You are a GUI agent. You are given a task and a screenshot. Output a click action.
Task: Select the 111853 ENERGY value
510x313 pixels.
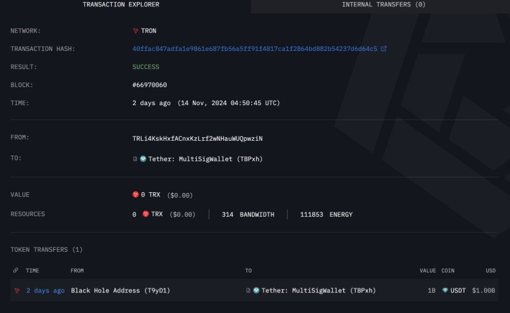(326, 214)
